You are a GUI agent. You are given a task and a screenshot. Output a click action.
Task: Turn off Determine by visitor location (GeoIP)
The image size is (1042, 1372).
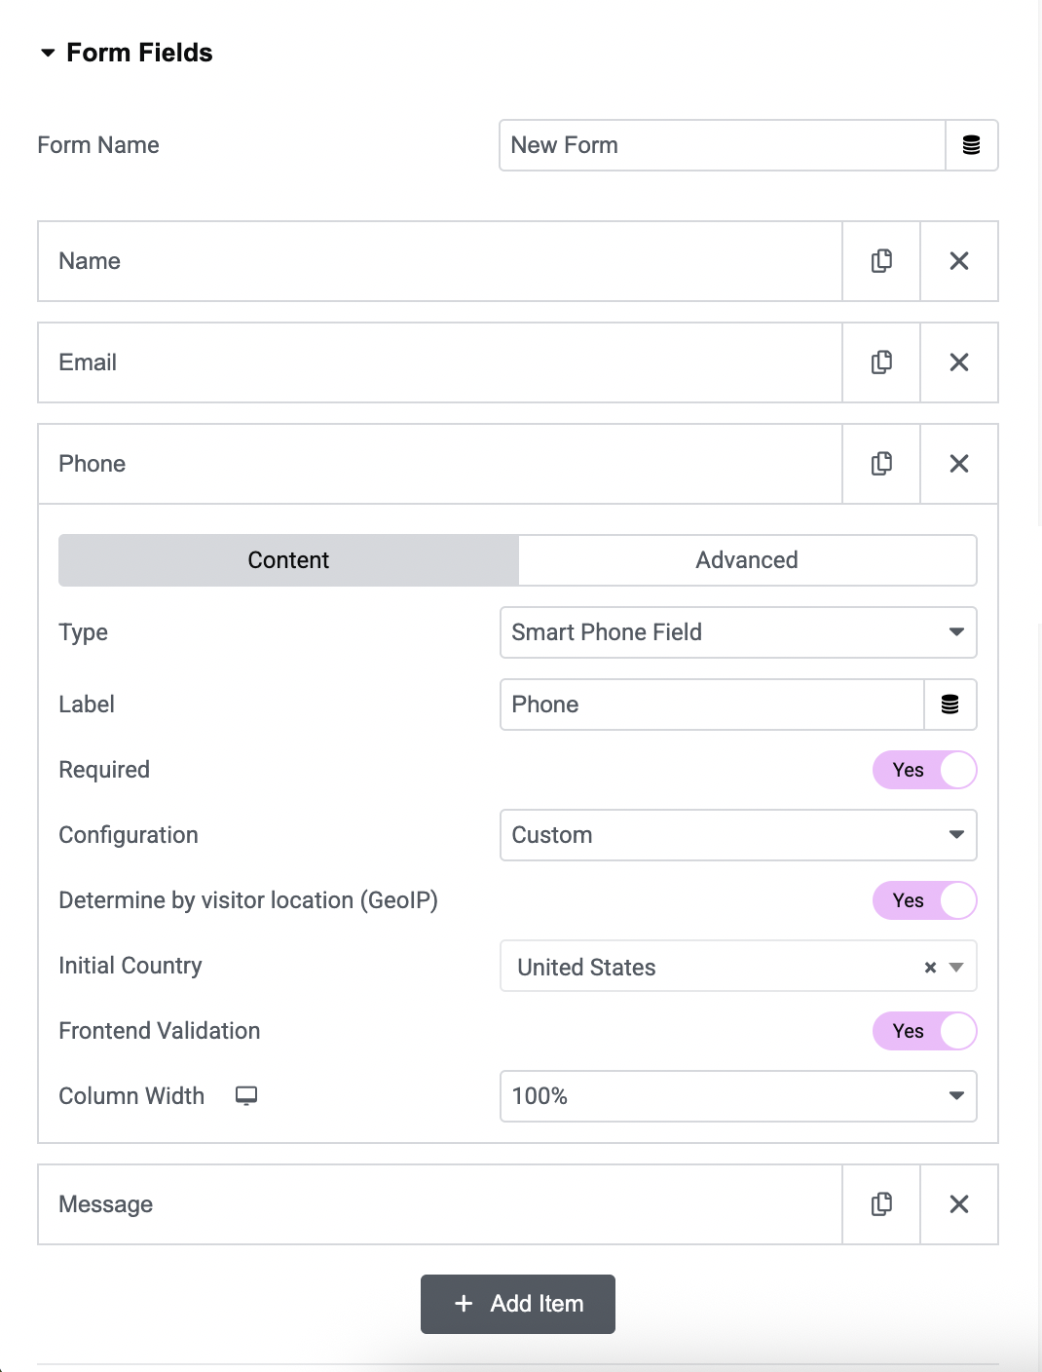(x=924, y=900)
